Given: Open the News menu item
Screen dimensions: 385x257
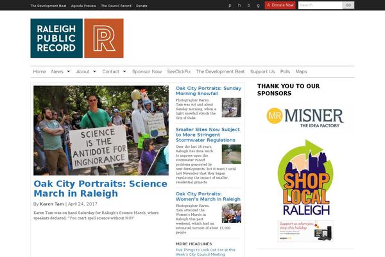Looking at the screenshot, I should click(x=57, y=71).
